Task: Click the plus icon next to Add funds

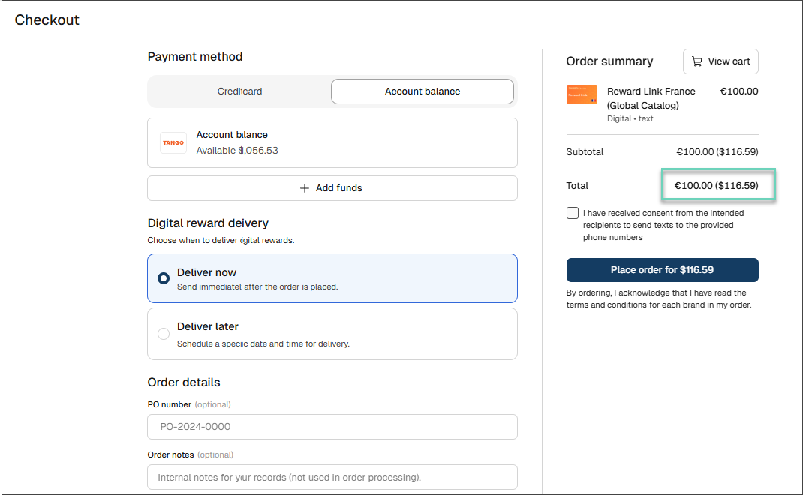Action: click(304, 188)
